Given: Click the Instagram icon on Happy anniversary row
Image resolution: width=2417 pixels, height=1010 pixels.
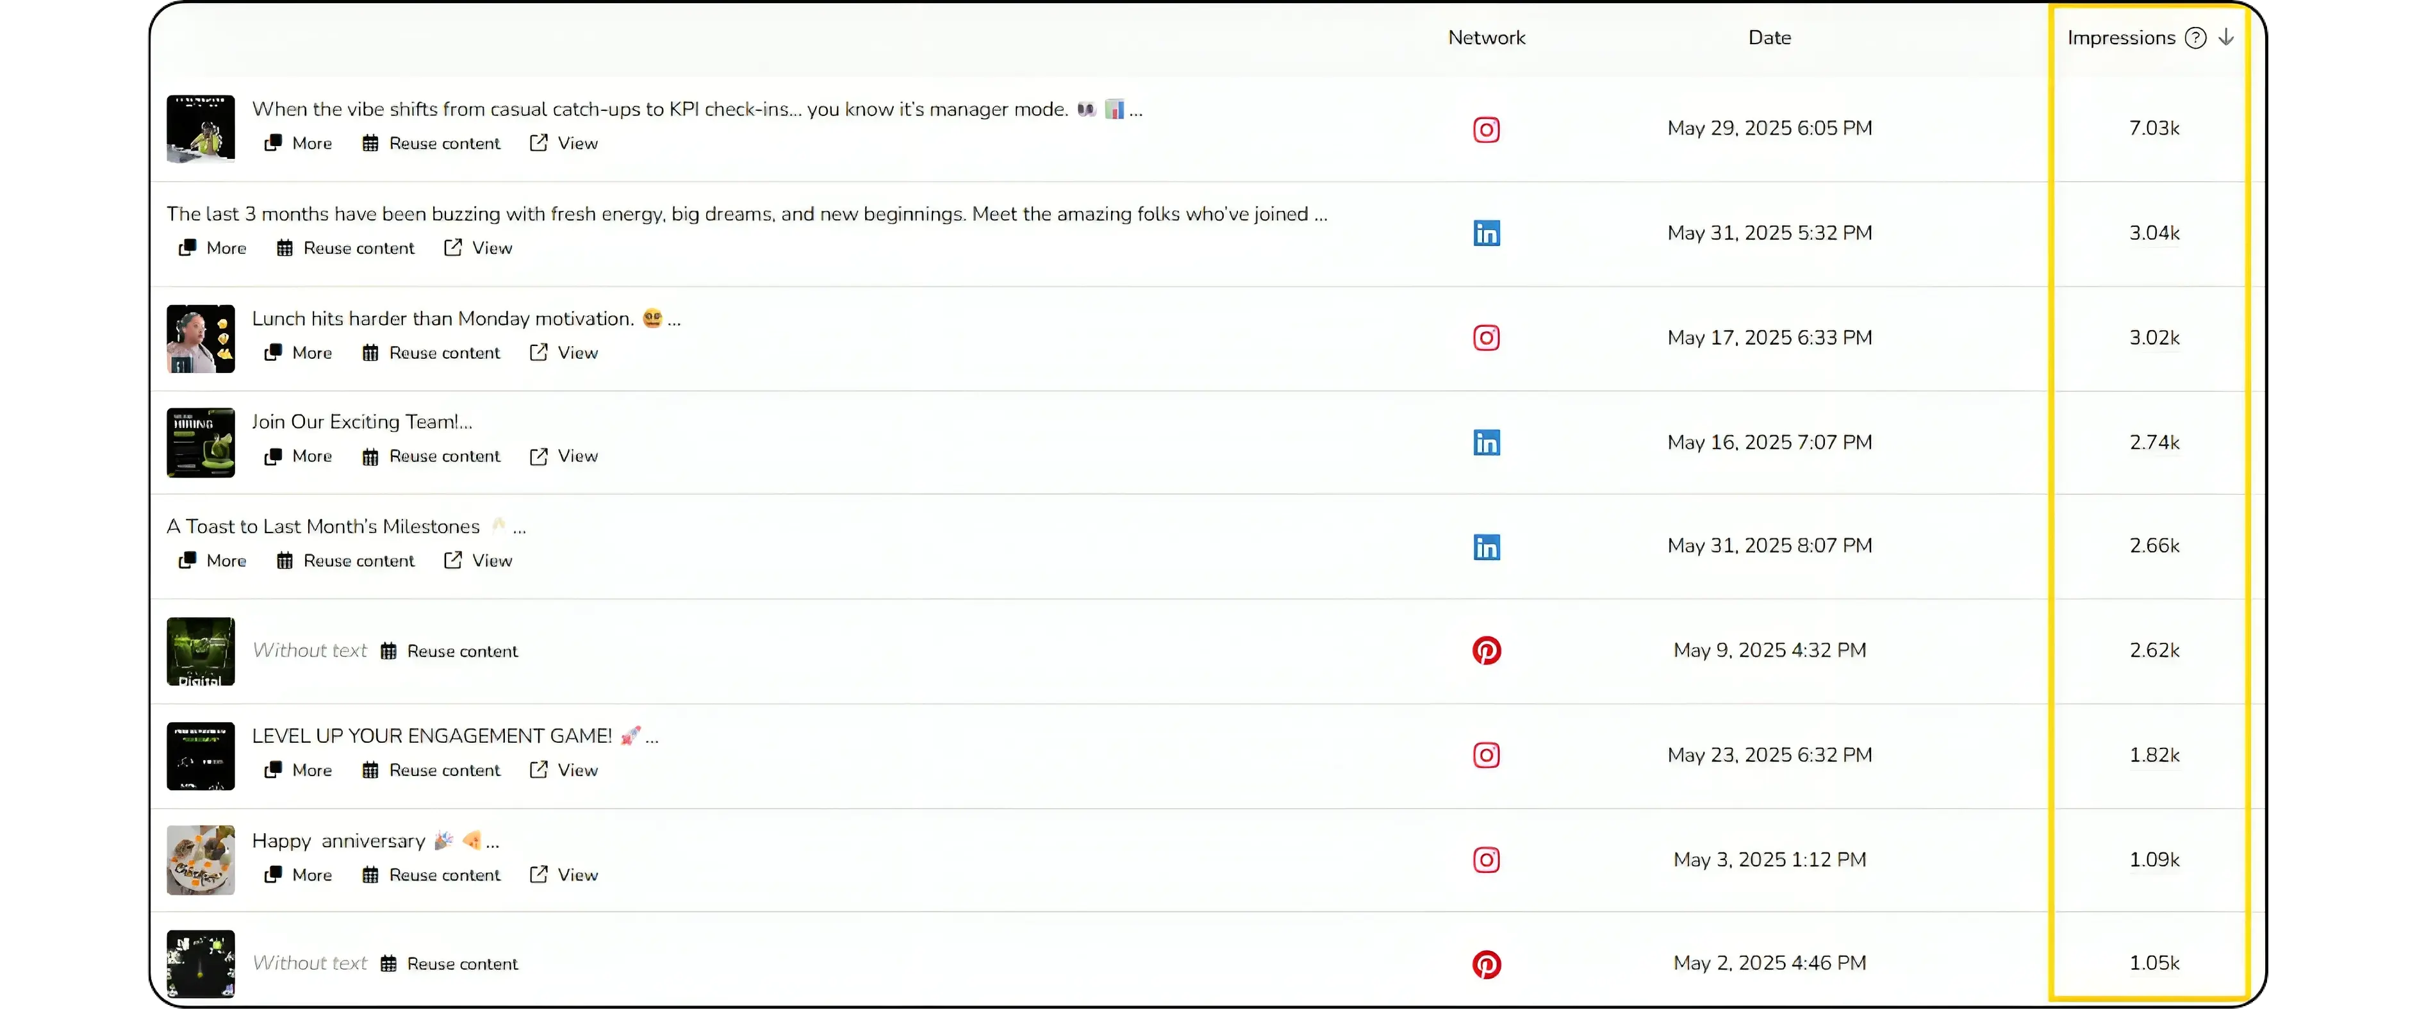Looking at the screenshot, I should pyautogui.click(x=1486, y=860).
